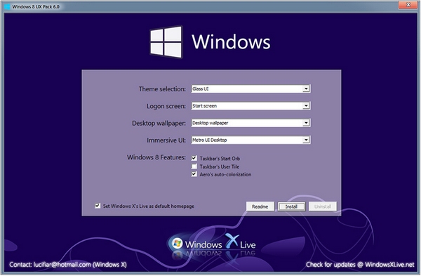421x276 pixels.
Task: Enable Taskbar's User Tile checkbox
Action: (x=194, y=166)
